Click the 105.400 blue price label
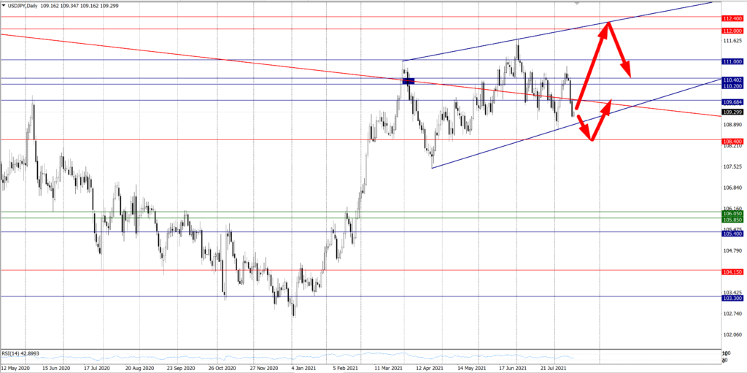The image size is (747, 373). [x=732, y=233]
